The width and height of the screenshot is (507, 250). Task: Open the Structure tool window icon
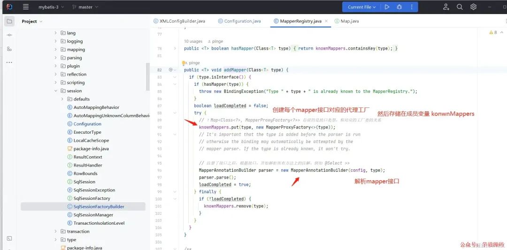[9, 49]
